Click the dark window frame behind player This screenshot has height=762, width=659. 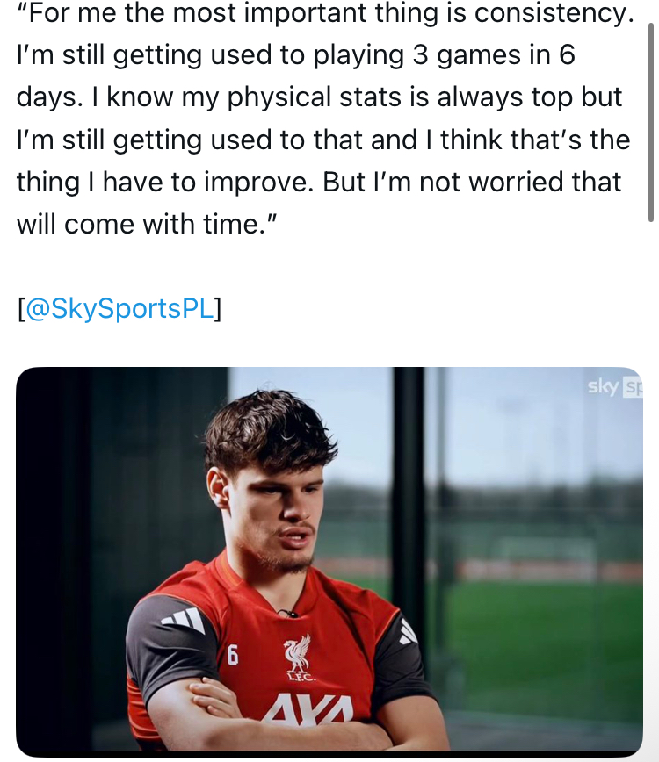(x=409, y=492)
